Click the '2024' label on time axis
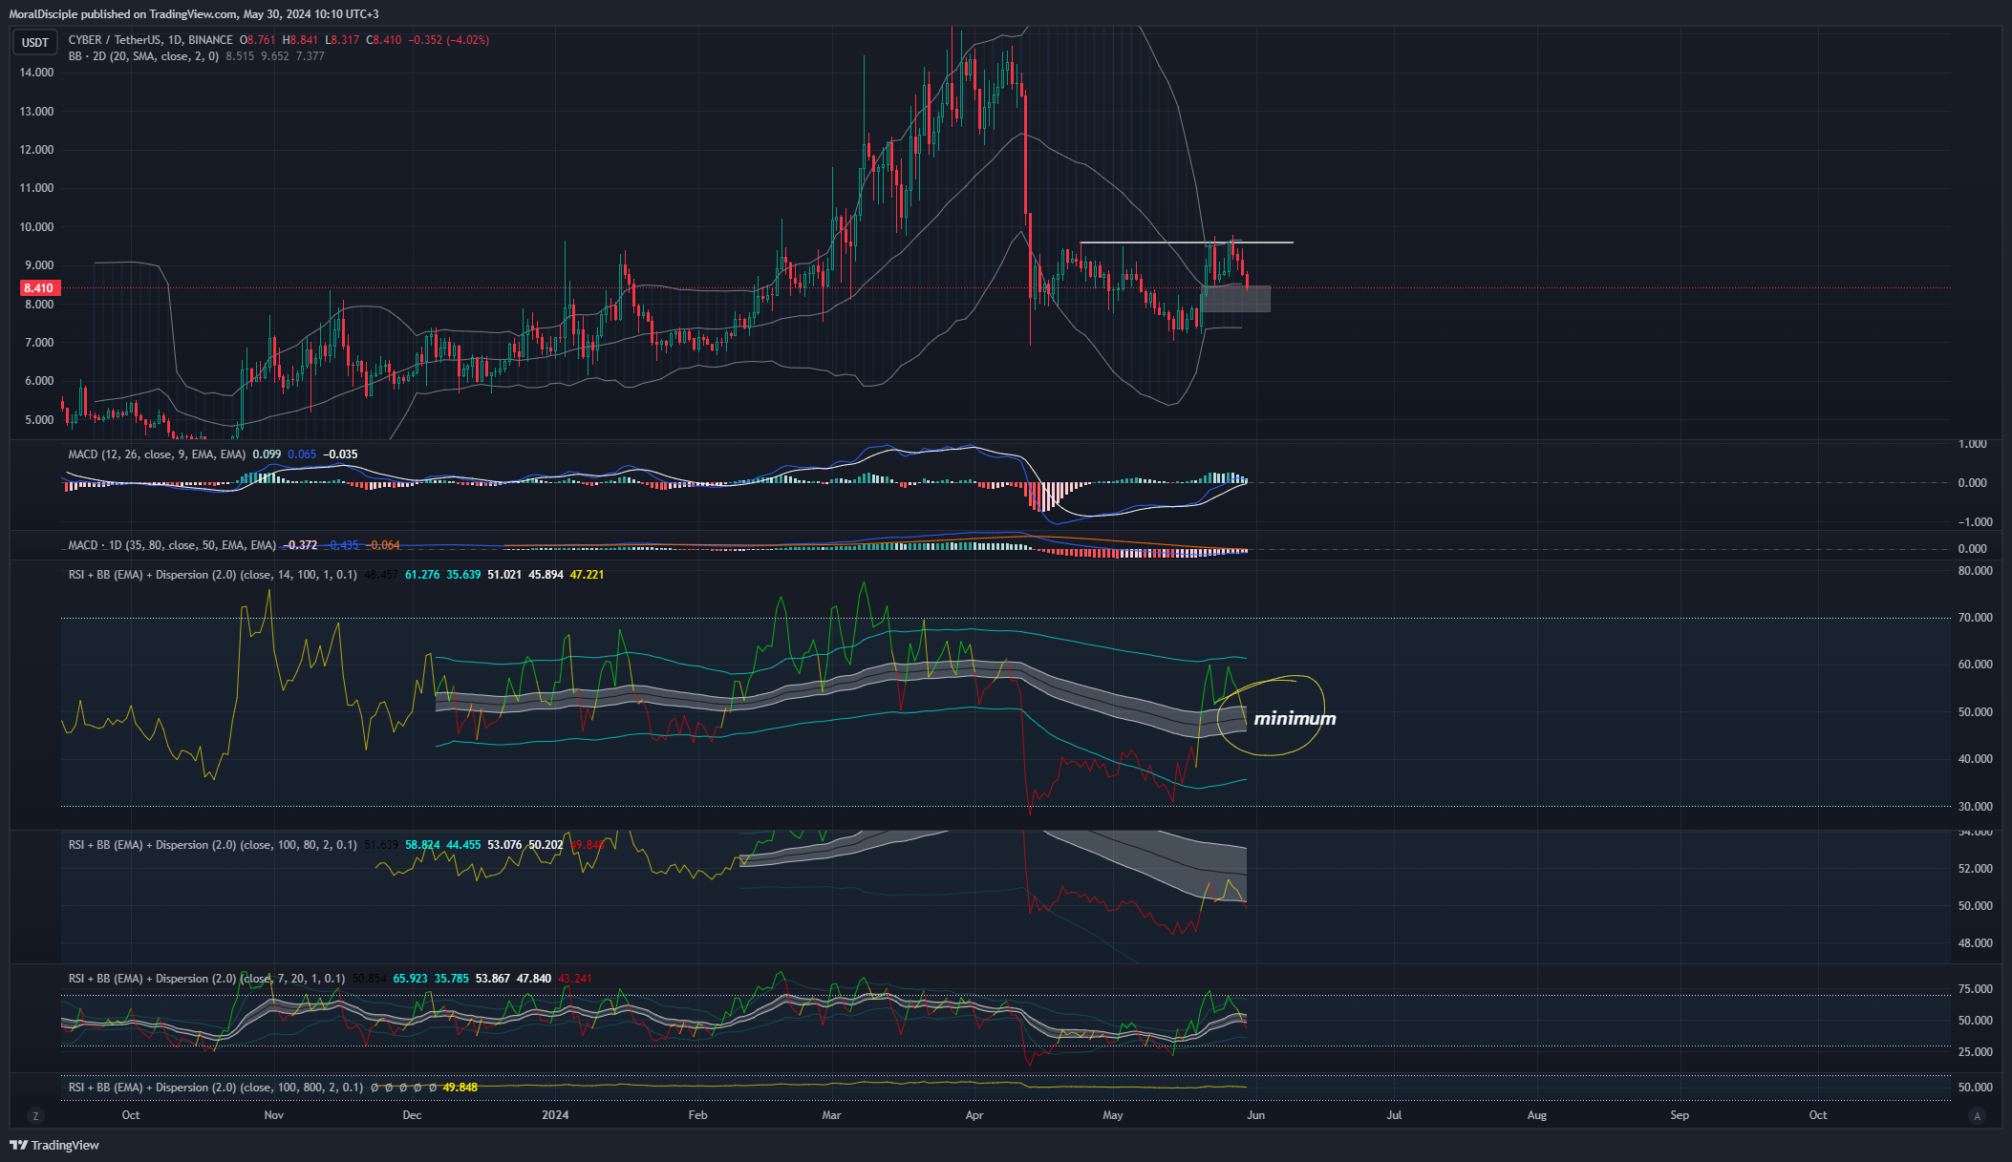Screen dimensions: 2012x1162 [555, 1115]
